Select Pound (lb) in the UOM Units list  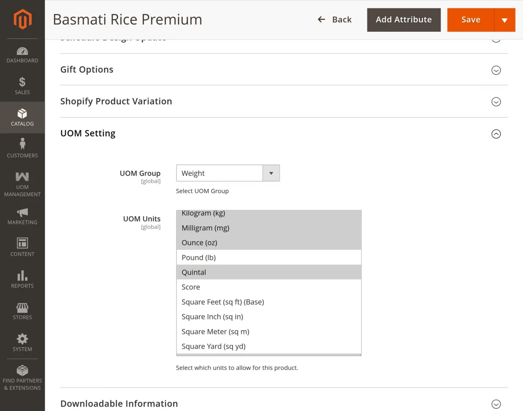(x=198, y=257)
